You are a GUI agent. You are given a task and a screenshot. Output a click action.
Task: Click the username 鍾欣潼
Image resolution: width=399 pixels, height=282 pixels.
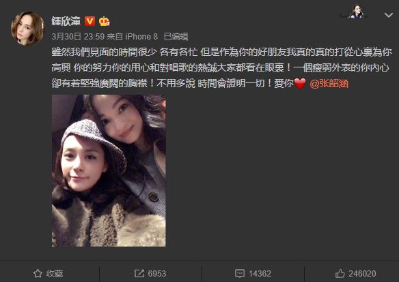(66, 21)
